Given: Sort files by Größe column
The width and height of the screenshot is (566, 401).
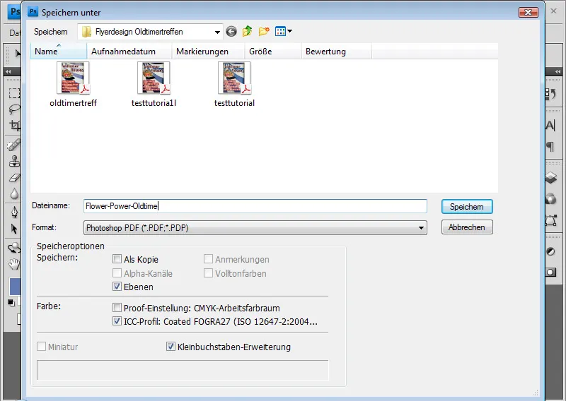Looking at the screenshot, I should 273,51.
